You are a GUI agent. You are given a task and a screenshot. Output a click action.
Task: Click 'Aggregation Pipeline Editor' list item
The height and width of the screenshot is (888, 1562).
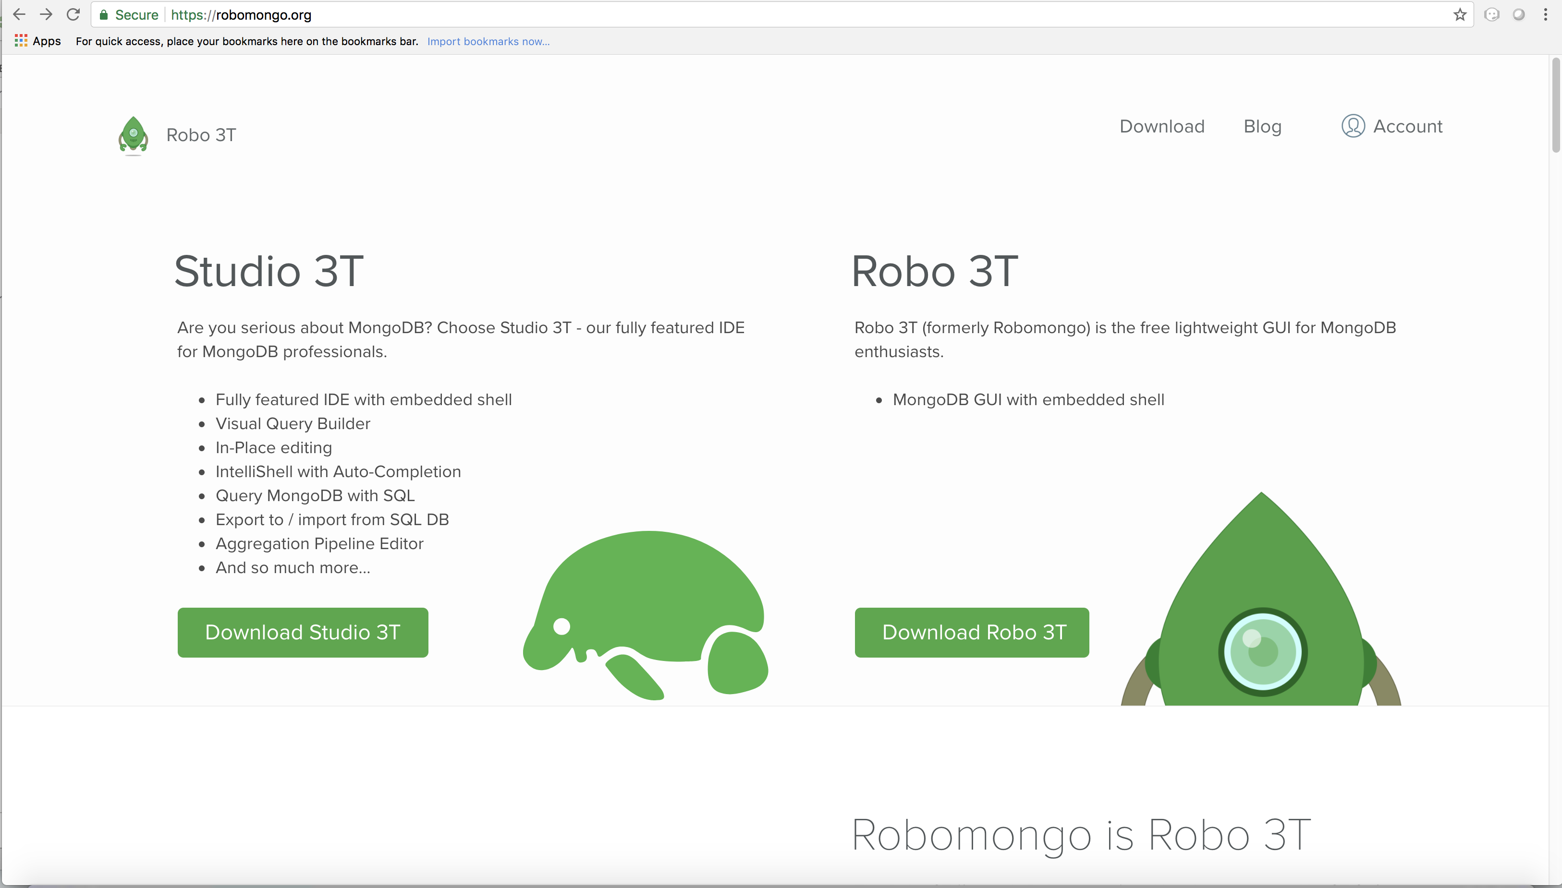click(319, 543)
